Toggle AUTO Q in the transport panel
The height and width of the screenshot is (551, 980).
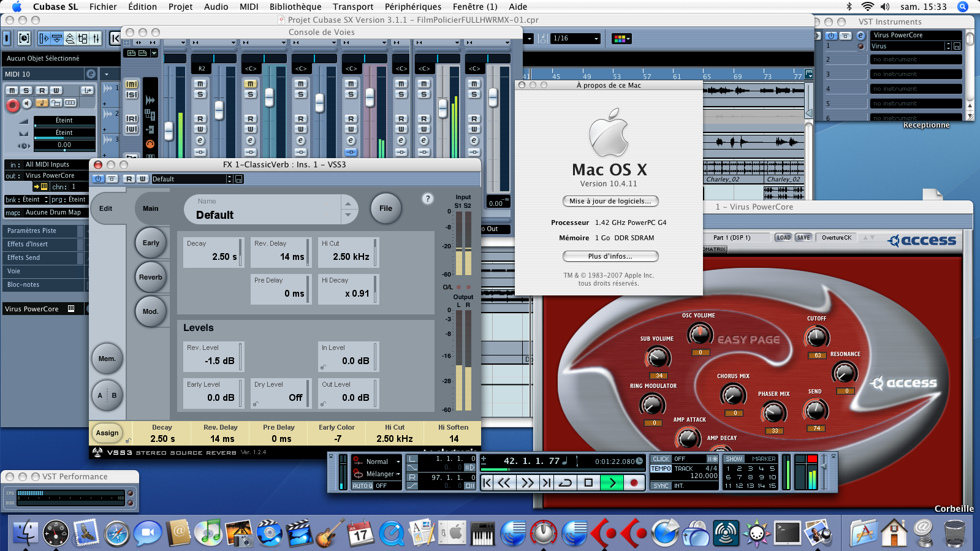(362, 486)
